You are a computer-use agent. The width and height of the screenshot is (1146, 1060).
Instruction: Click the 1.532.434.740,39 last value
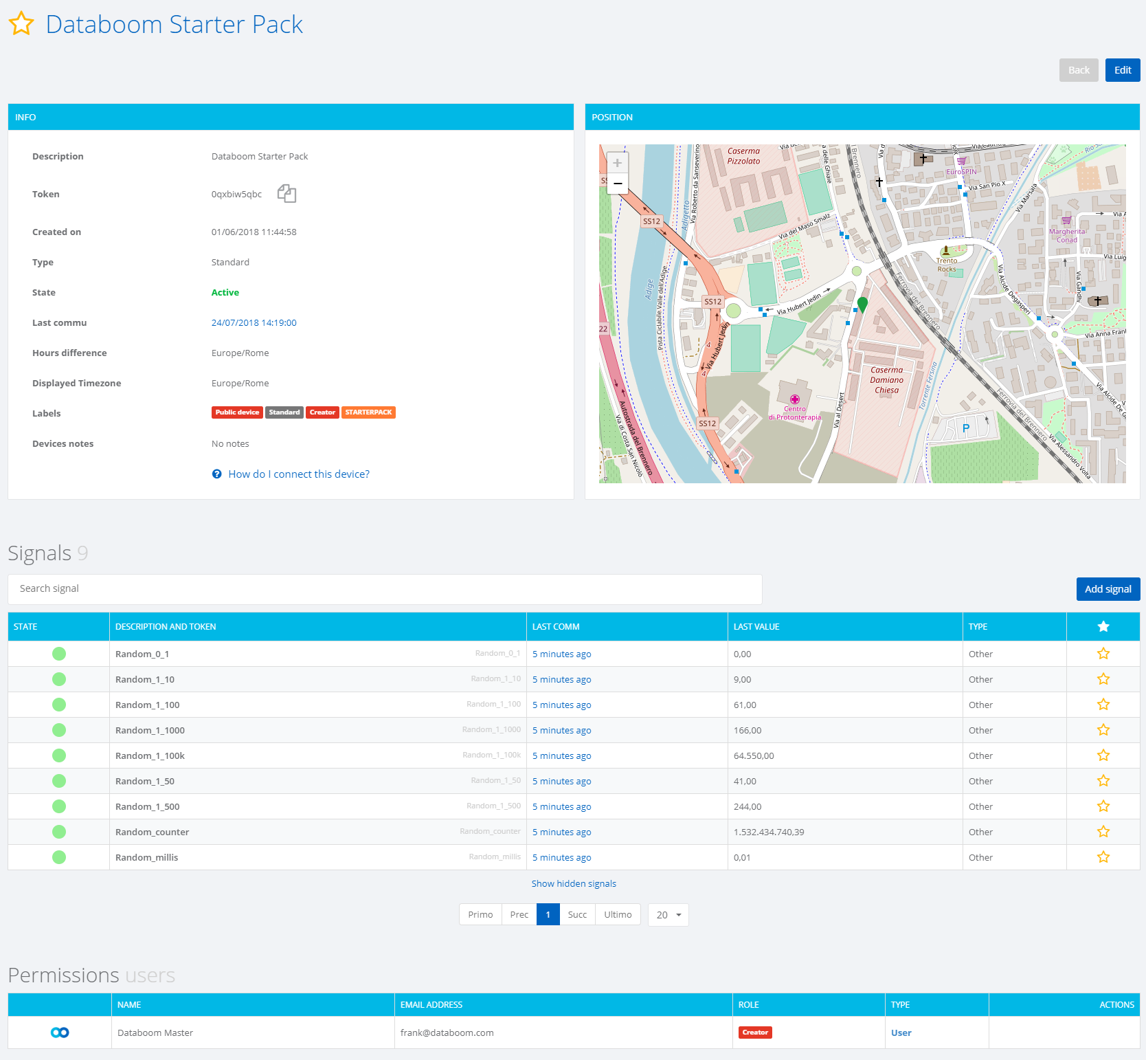[x=769, y=832]
